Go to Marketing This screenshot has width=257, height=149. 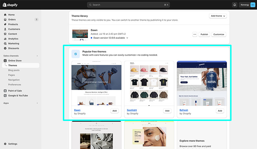(x=13, y=43)
